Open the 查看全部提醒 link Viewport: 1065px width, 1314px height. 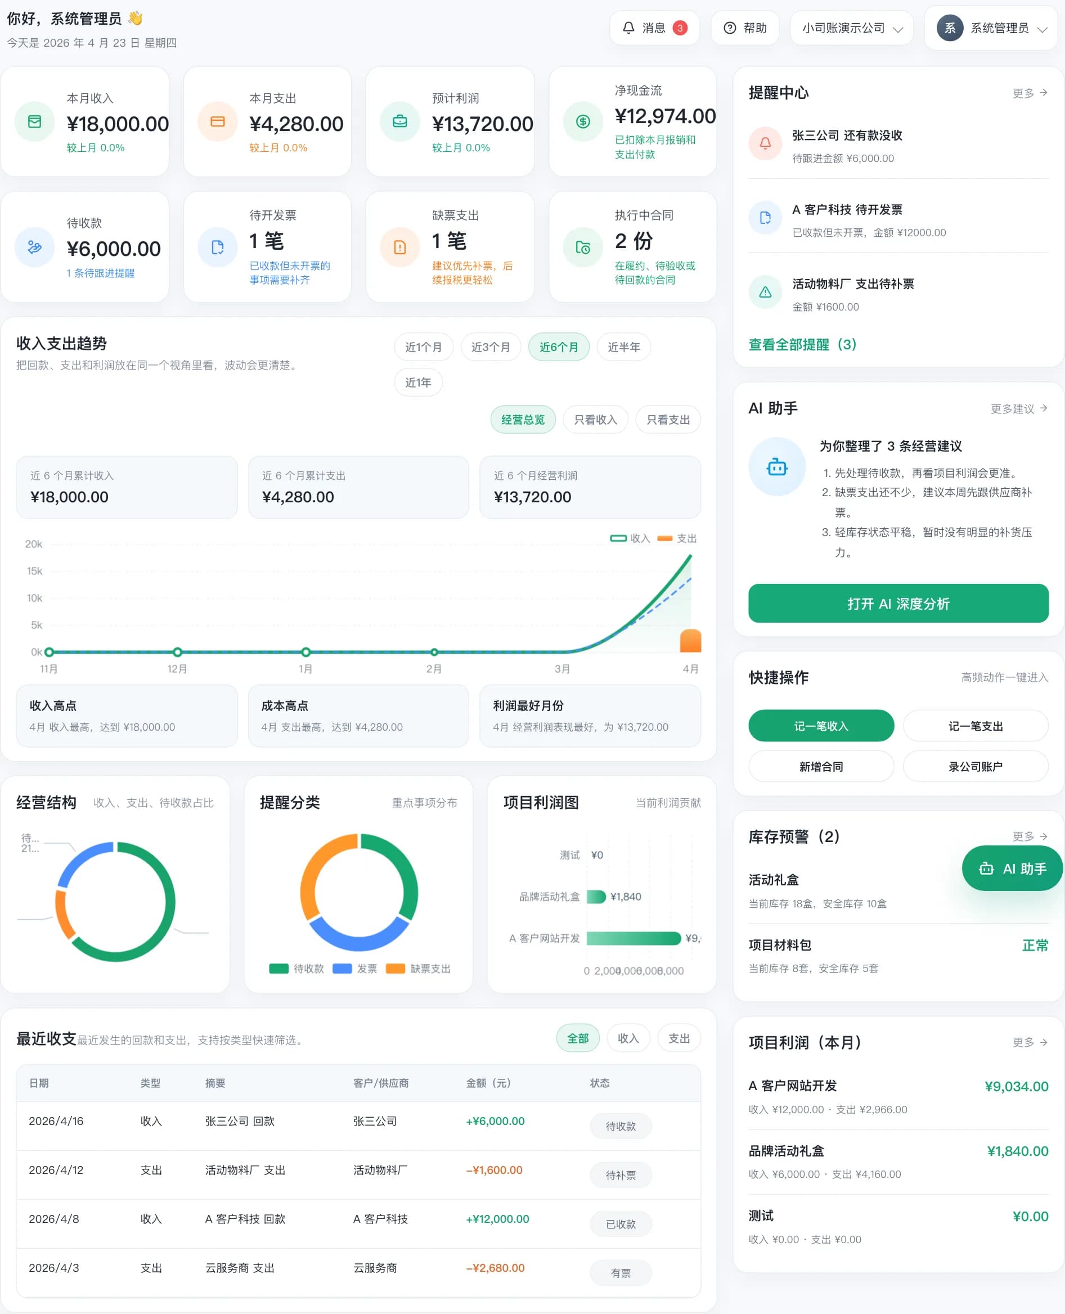(802, 345)
